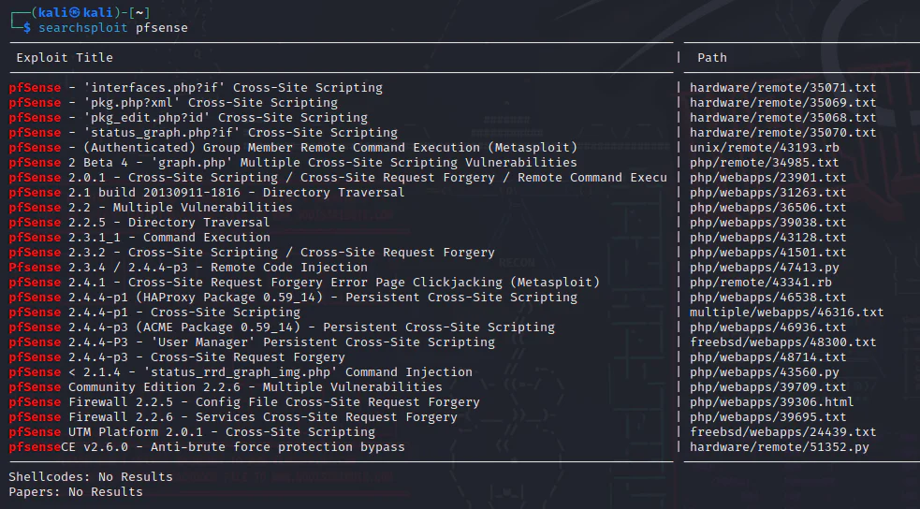The width and height of the screenshot is (920, 509).
Task: Select the Group Member Remote Command Execution row
Action: pyautogui.click(x=293, y=147)
